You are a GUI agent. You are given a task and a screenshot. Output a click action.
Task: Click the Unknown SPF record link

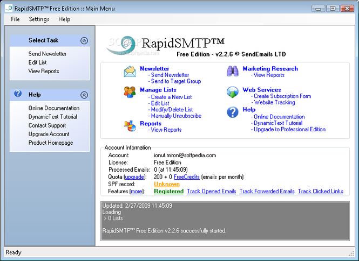pos(167,184)
